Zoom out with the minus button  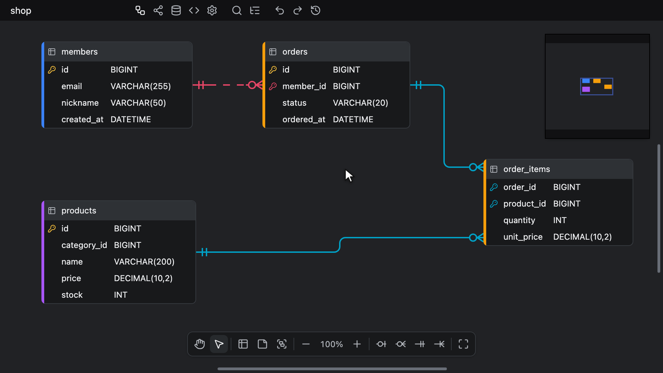pyautogui.click(x=306, y=344)
